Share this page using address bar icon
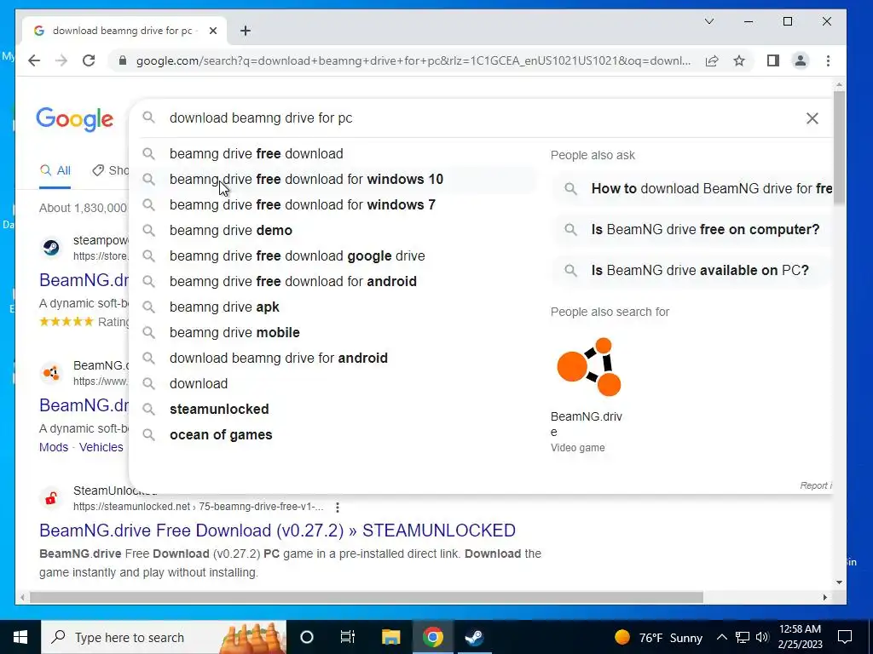 (x=712, y=60)
